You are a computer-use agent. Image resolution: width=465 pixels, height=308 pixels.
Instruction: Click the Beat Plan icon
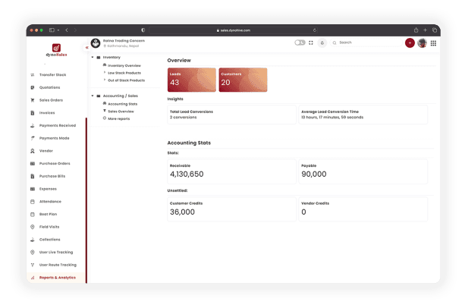click(x=33, y=214)
